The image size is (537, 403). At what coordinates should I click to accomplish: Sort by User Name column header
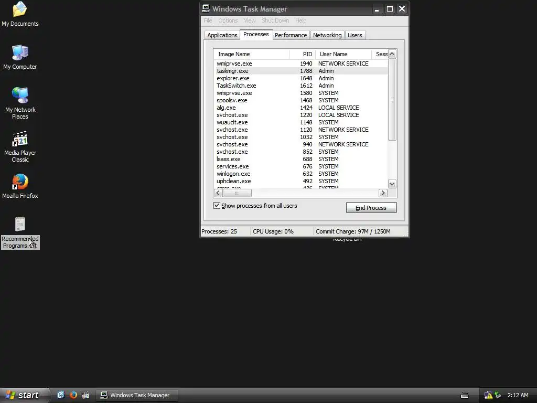pyautogui.click(x=343, y=54)
